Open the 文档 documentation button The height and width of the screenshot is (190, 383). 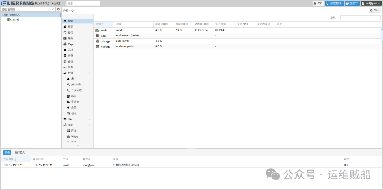pyautogui.click(x=318, y=4)
